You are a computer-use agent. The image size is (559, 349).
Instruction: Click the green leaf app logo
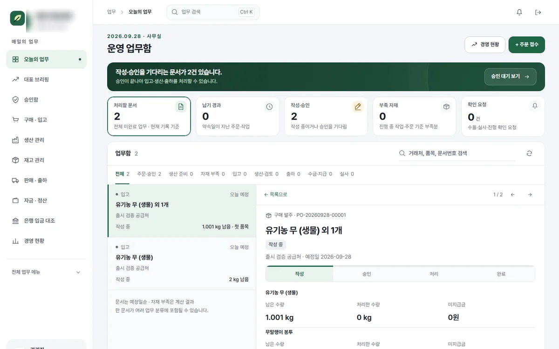18,18
